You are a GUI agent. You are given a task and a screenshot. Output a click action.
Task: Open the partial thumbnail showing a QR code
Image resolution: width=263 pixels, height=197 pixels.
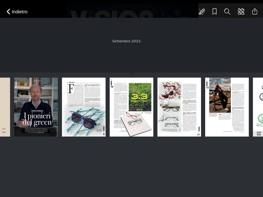coord(258,107)
